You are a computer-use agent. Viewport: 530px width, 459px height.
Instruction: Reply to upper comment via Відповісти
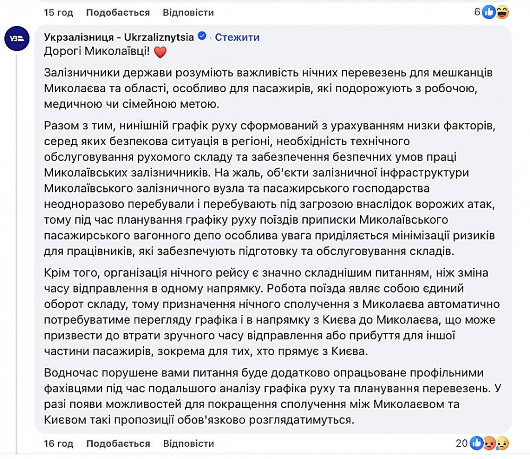tap(188, 13)
